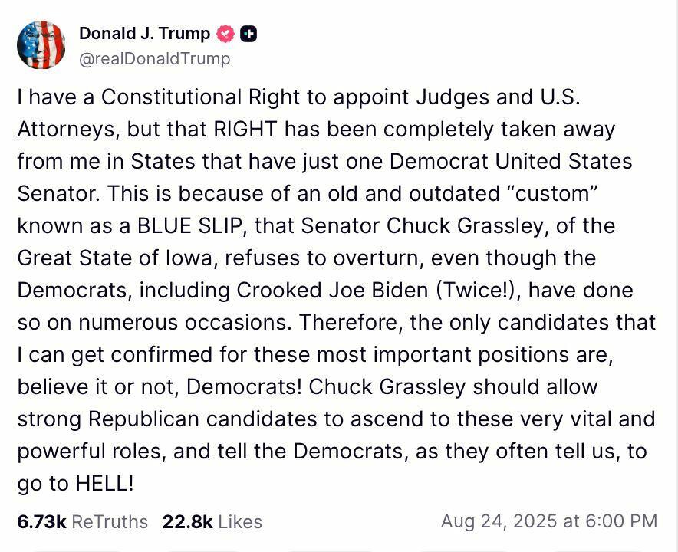This screenshot has height=552, width=678.
Task: Open the Donald J. Trump display name
Action: click(x=144, y=34)
